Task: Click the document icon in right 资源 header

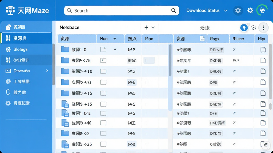Action: click(202, 39)
